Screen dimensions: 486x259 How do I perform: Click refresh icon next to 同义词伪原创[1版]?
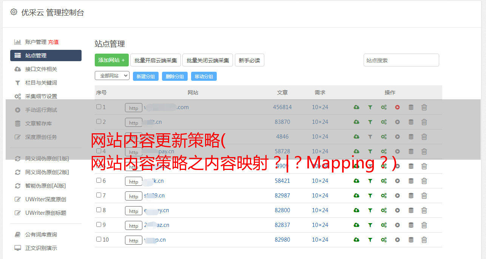coord(17,159)
